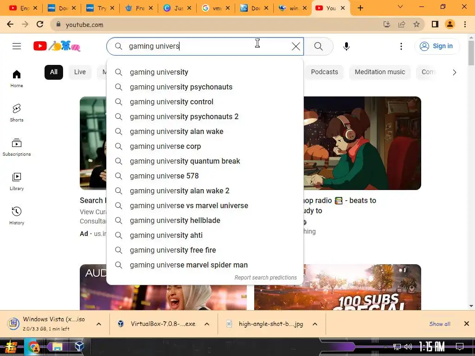Open Subscriptions in sidebar
The width and height of the screenshot is (475, 356).
[x=17, y=147]
